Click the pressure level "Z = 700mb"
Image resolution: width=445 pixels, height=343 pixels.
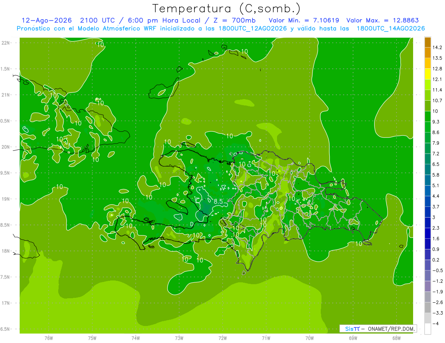coord(234,21)
